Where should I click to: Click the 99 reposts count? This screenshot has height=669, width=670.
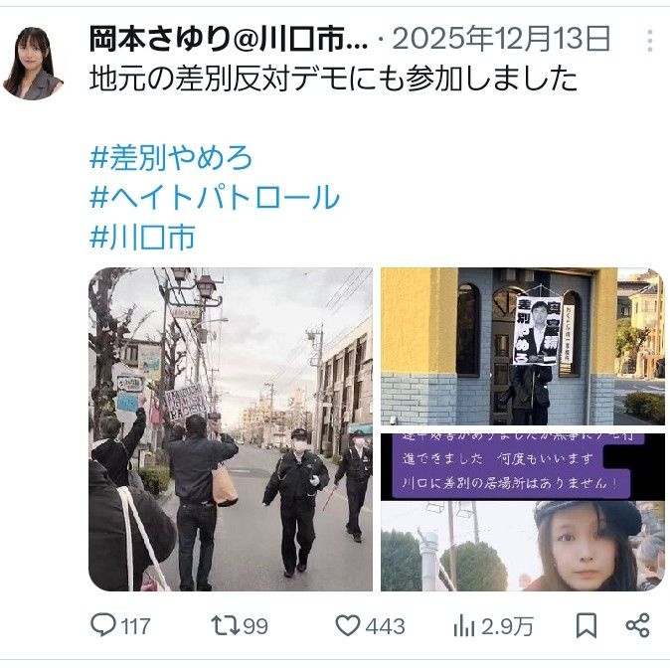255,626
